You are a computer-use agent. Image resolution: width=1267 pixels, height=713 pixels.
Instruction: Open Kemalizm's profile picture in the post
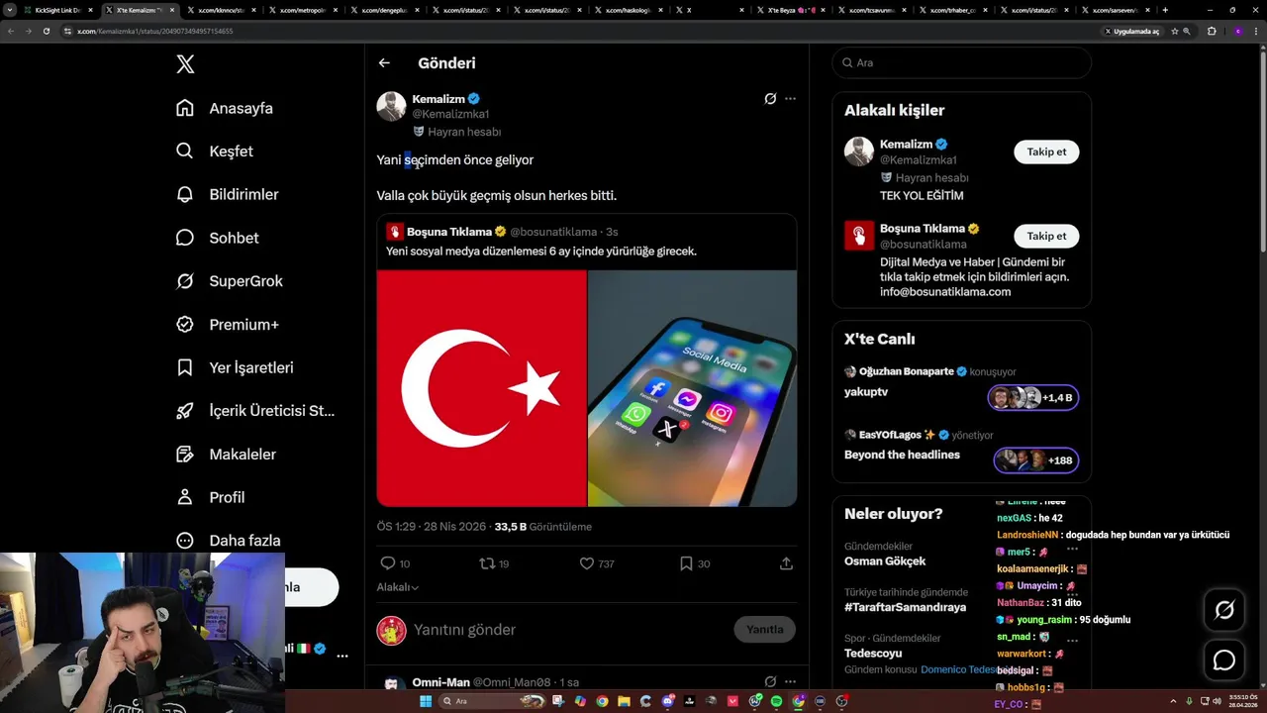click(391, 106)
